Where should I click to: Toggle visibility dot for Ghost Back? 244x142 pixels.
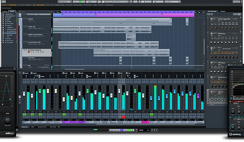[x=3, y=35]
